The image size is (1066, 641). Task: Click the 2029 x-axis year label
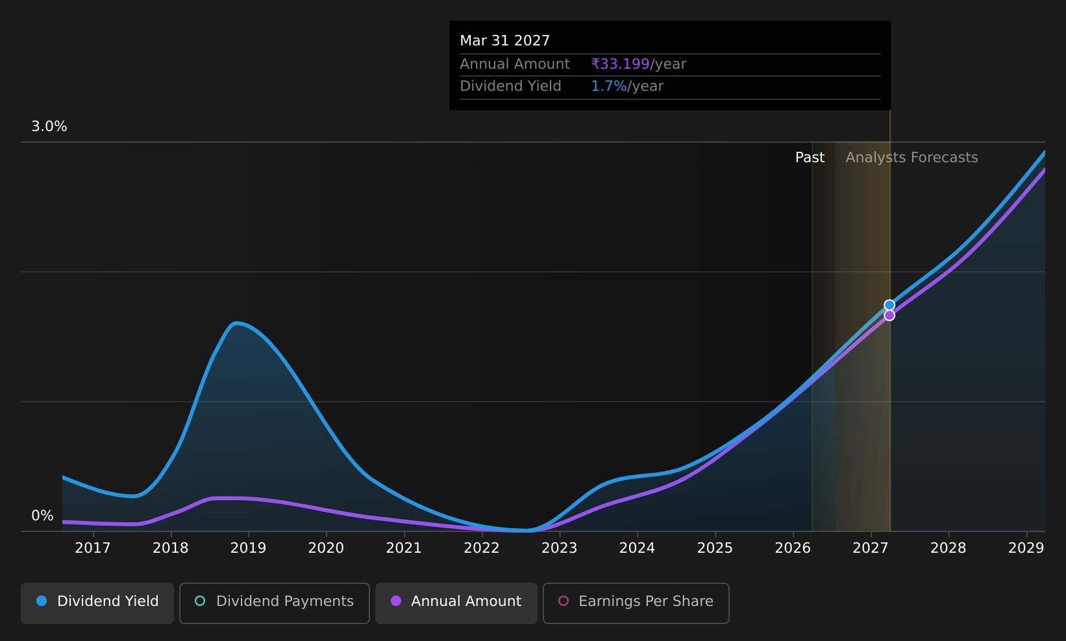[x=1026, y=548]
